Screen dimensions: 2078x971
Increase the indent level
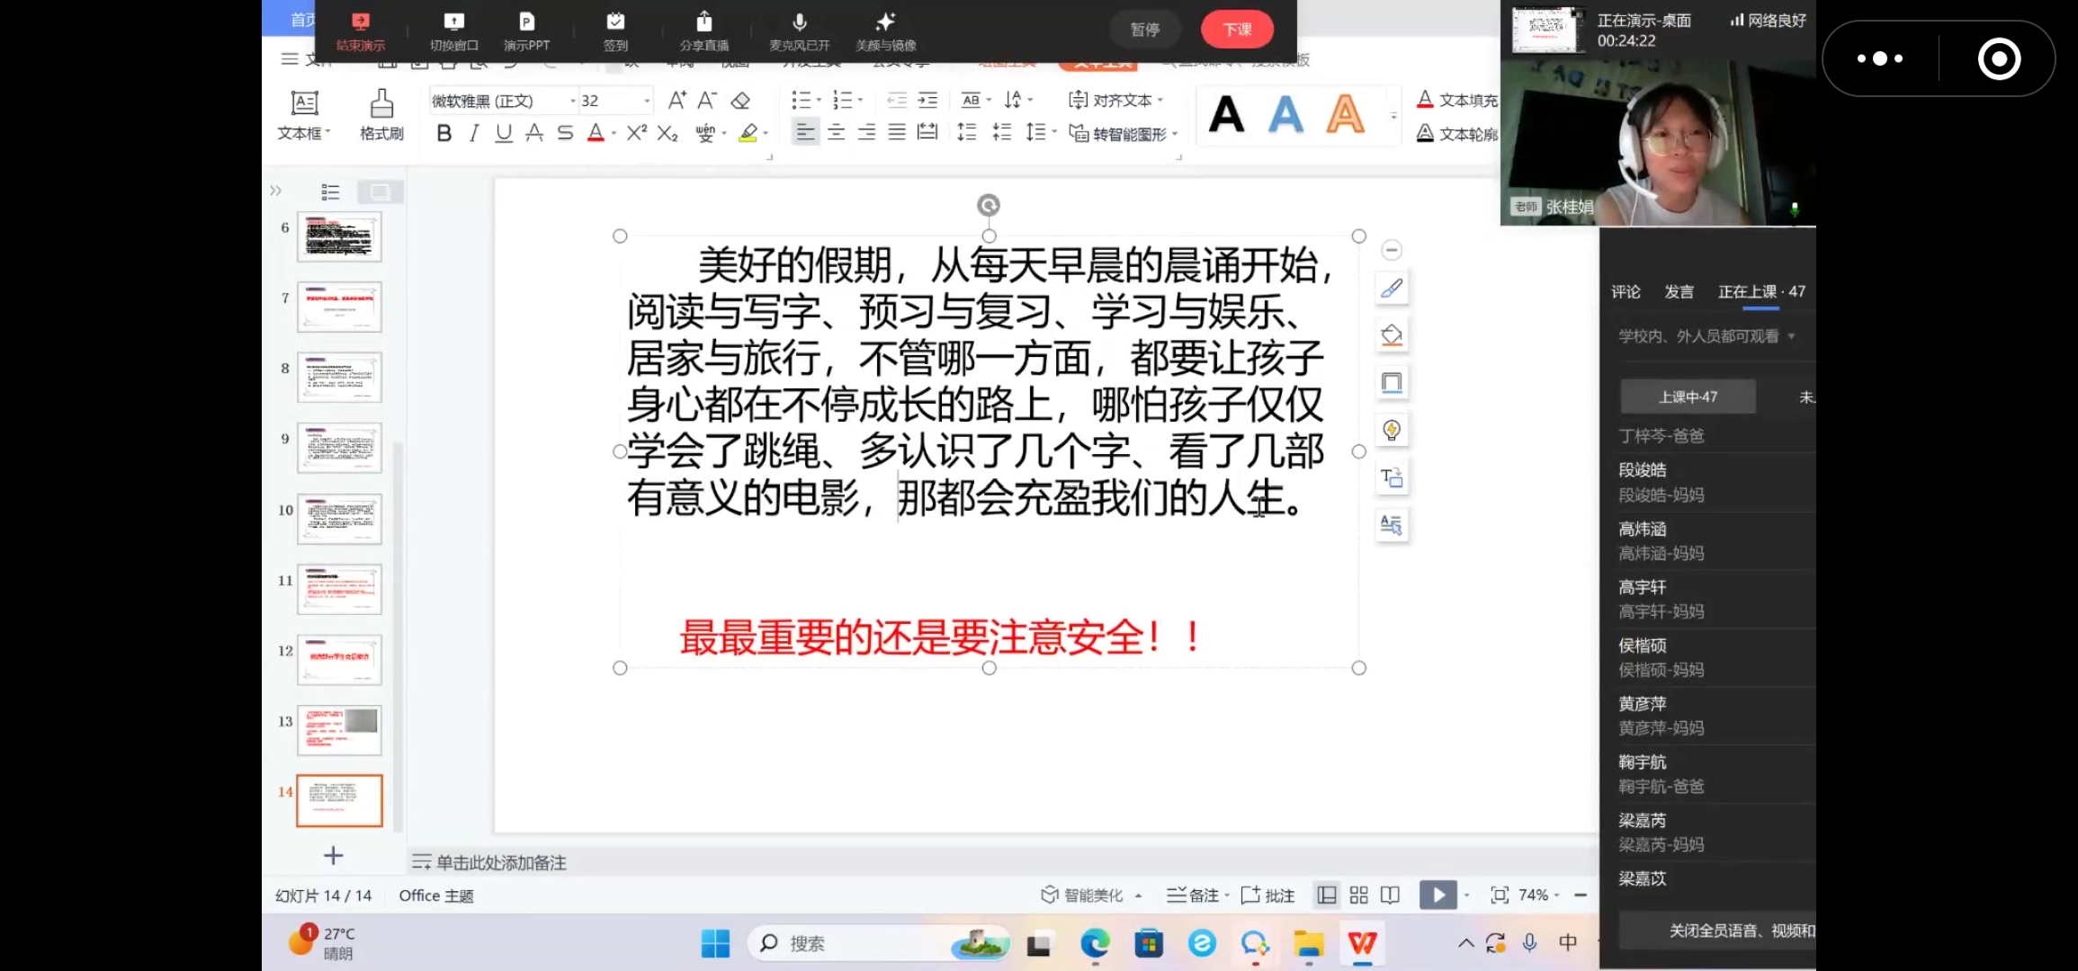927,100
